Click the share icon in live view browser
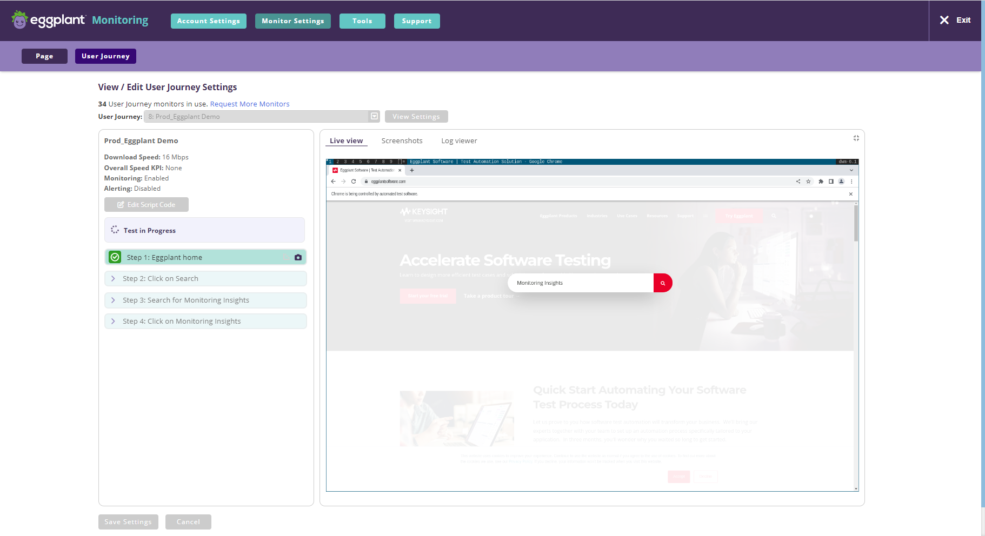 (798, 182)
